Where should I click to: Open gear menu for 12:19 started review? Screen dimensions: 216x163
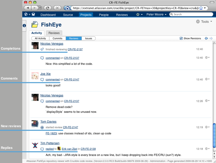207,127
